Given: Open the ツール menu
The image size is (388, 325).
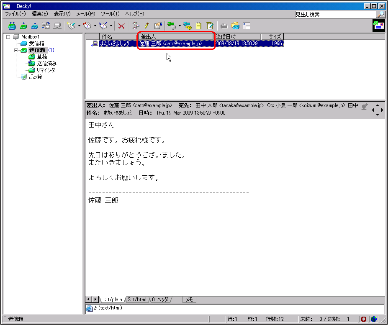Looking at the screenshot, I should point(110,14).
